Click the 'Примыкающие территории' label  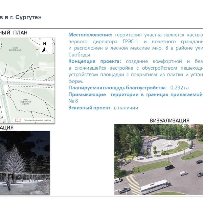click(104, 94)
